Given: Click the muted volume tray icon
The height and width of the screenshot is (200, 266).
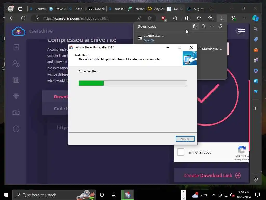Looking at the screenshot, I should coord(232,195).
